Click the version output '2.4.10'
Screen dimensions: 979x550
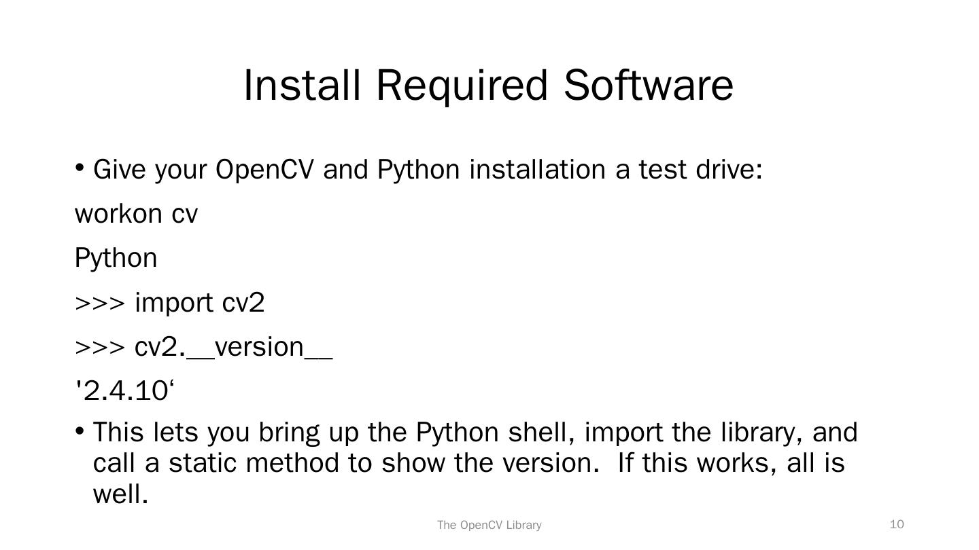tap(124, 391)
